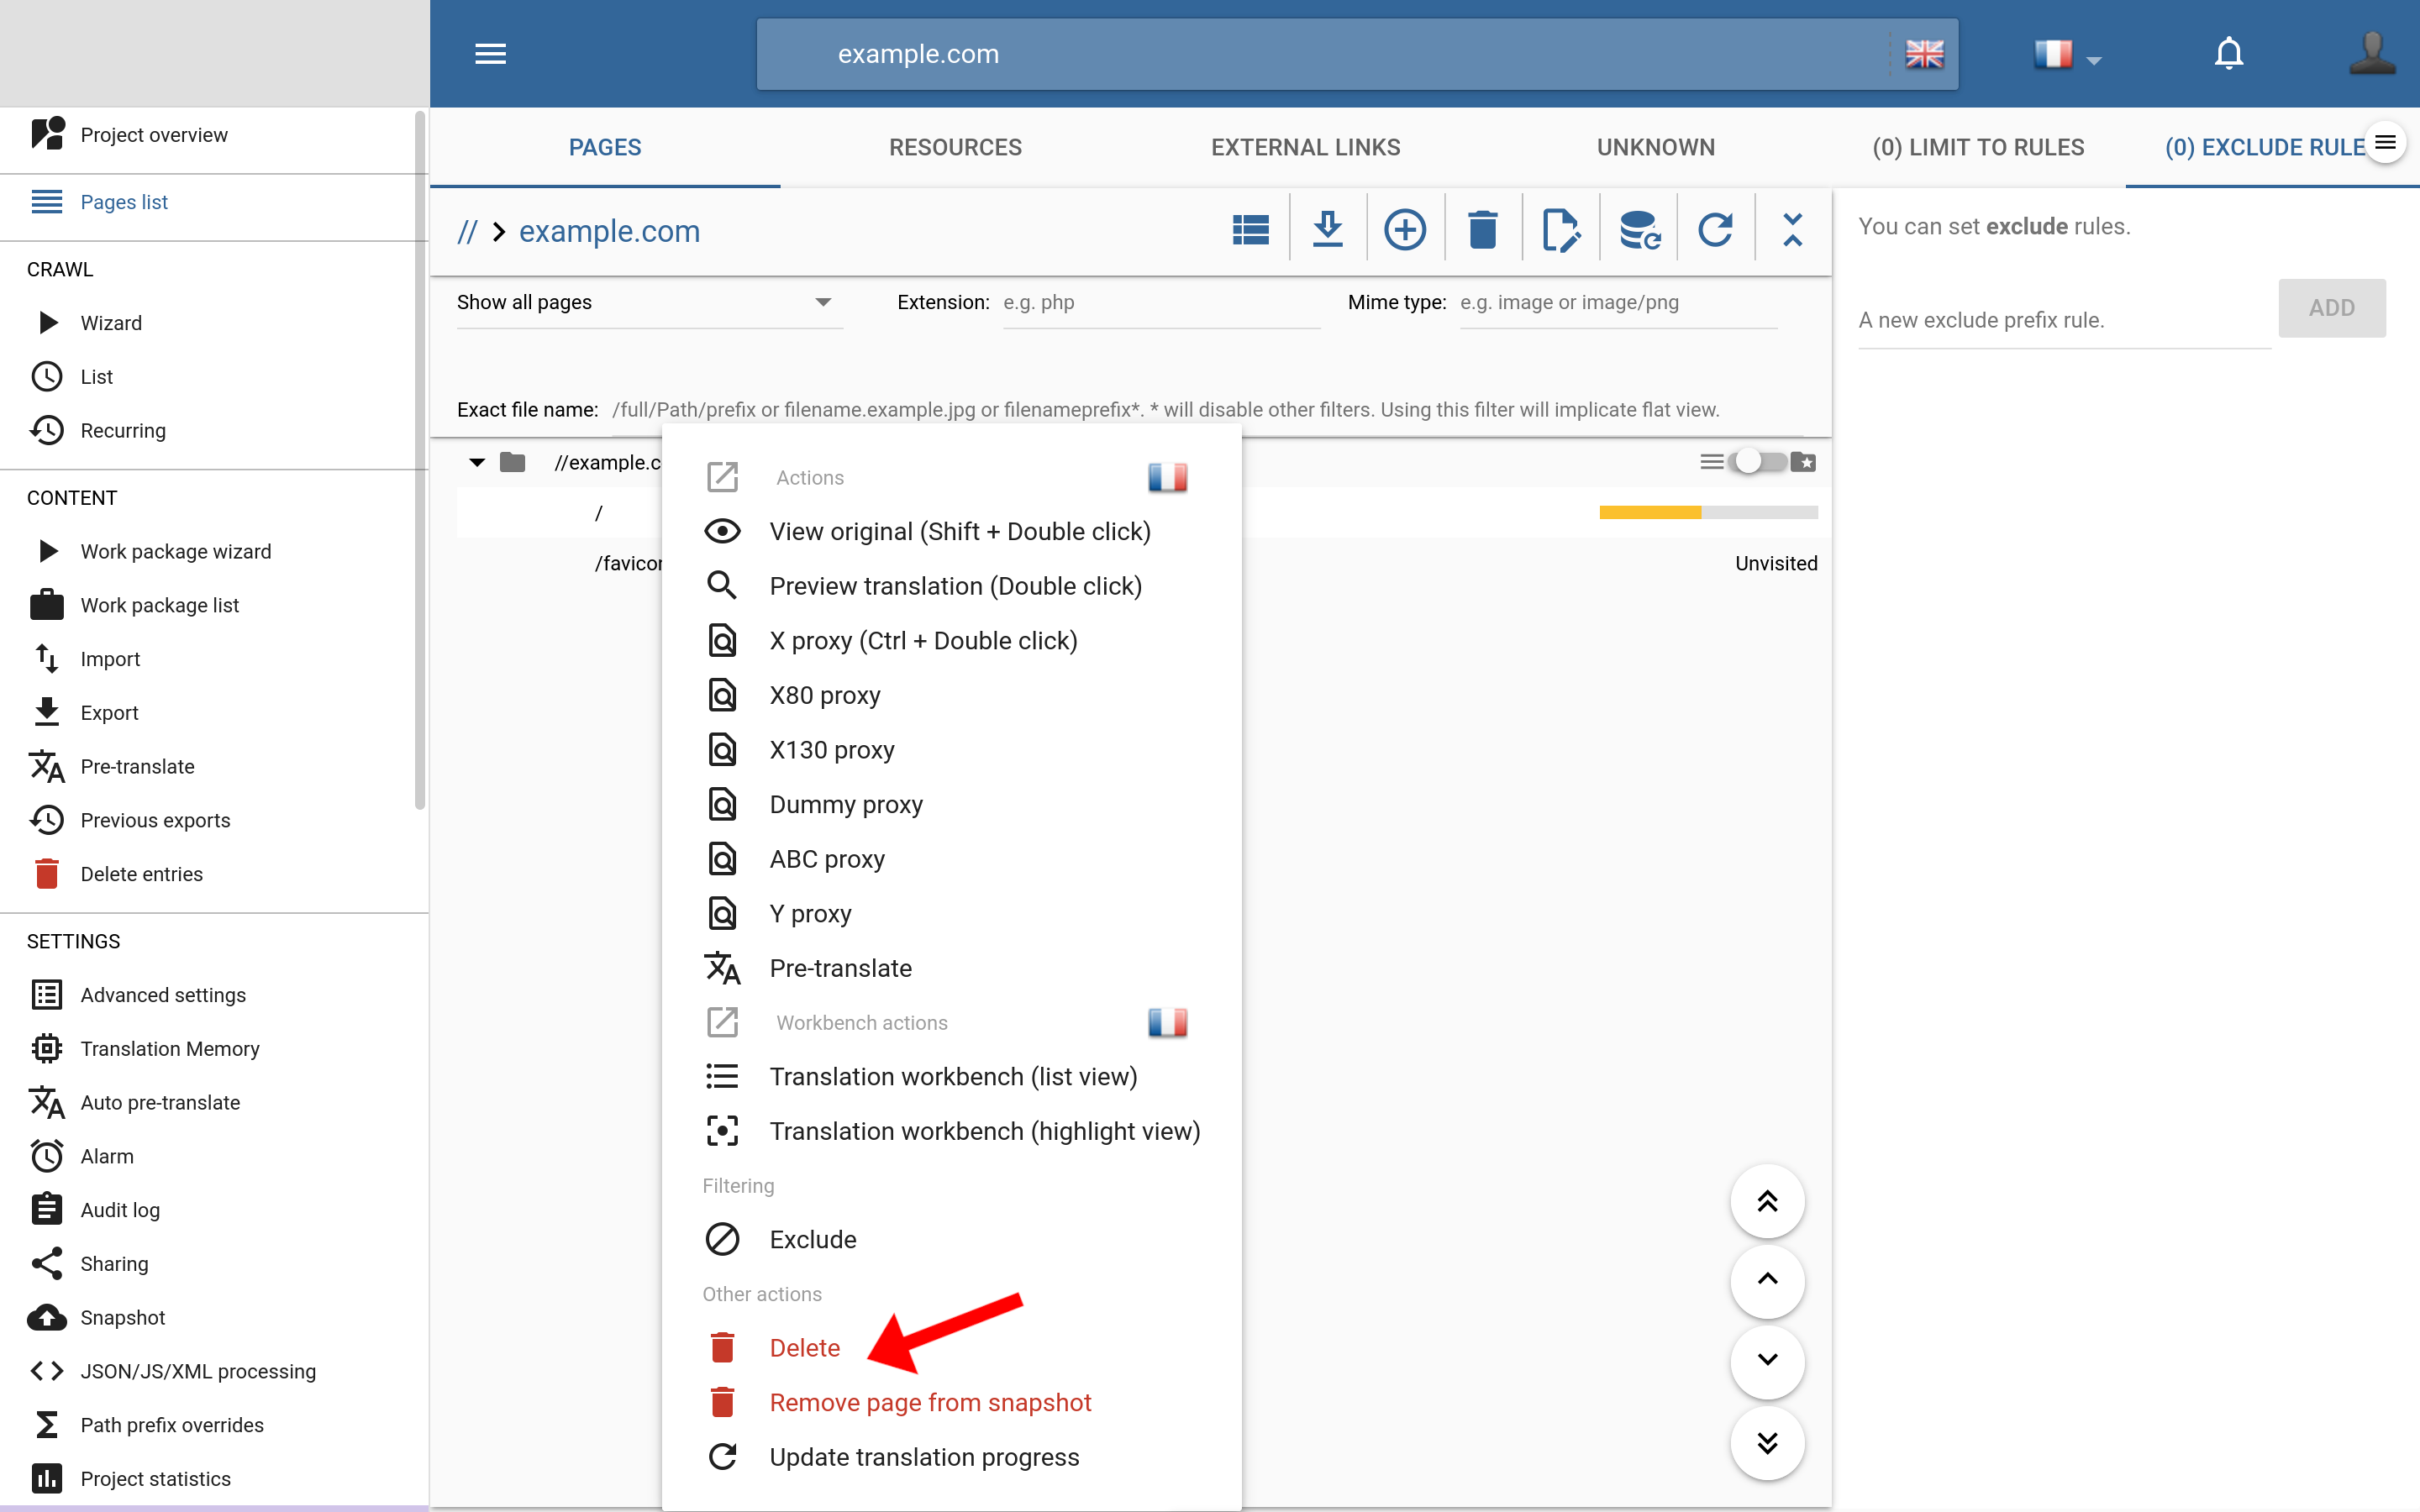Click the collapse-all arrows icon in toolbar
This screenshot has height=1512, width=2420.
(x=1792, y=230)
